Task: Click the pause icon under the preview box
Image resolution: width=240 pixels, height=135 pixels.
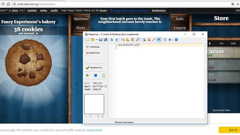Action: [x=102, y=116]
